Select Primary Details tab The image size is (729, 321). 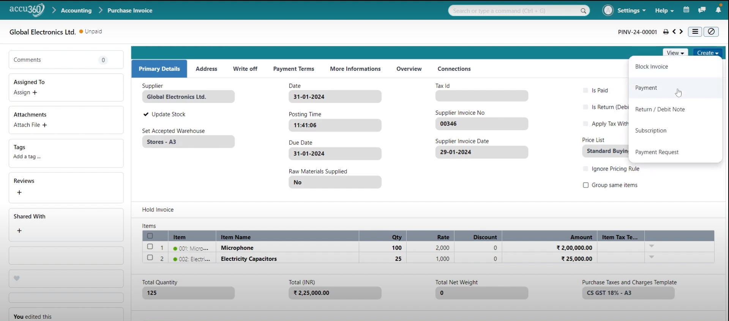[x=159, y=69]
